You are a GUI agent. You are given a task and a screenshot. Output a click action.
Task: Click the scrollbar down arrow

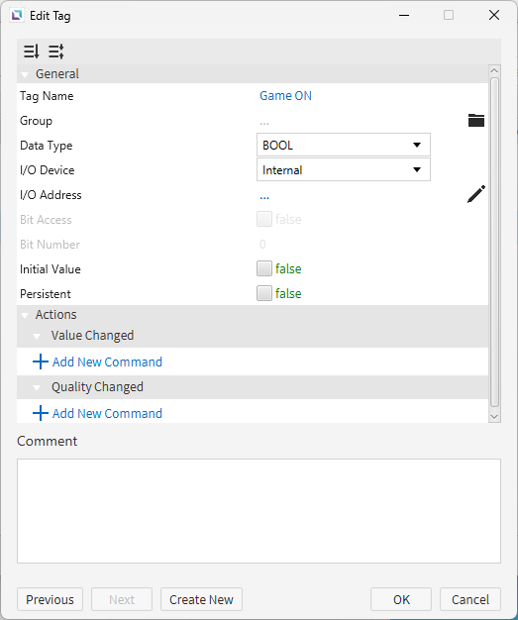[494, 416]
